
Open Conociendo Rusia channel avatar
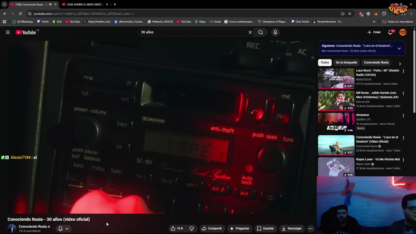click(12, 228)
